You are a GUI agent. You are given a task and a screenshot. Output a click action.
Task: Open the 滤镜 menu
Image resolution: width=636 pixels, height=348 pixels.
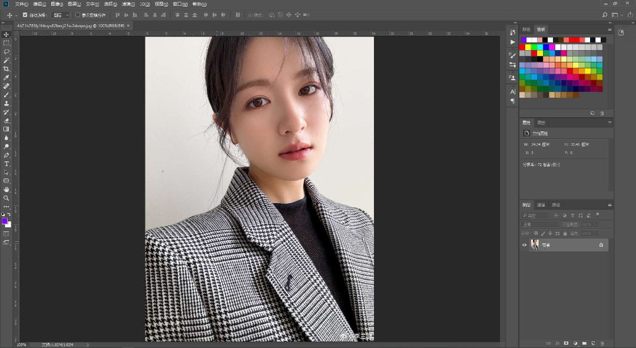pos(127,4)
